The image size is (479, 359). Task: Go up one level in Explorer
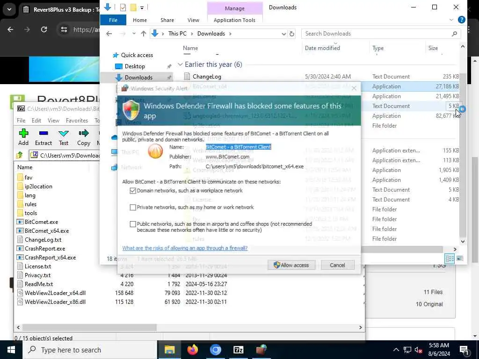coord(143,34)
